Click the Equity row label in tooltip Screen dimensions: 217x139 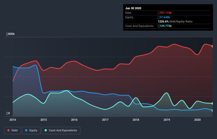(x=129, y=17)
